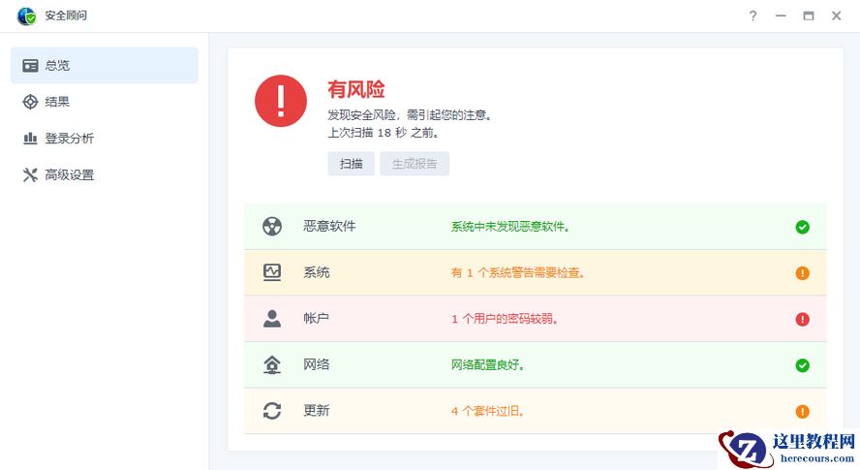Image resolution: width=860 pixels, height=470 pixels.
Task: Click the 1 个用户的密码较弱 message
Action: click(x=506, y=319)
